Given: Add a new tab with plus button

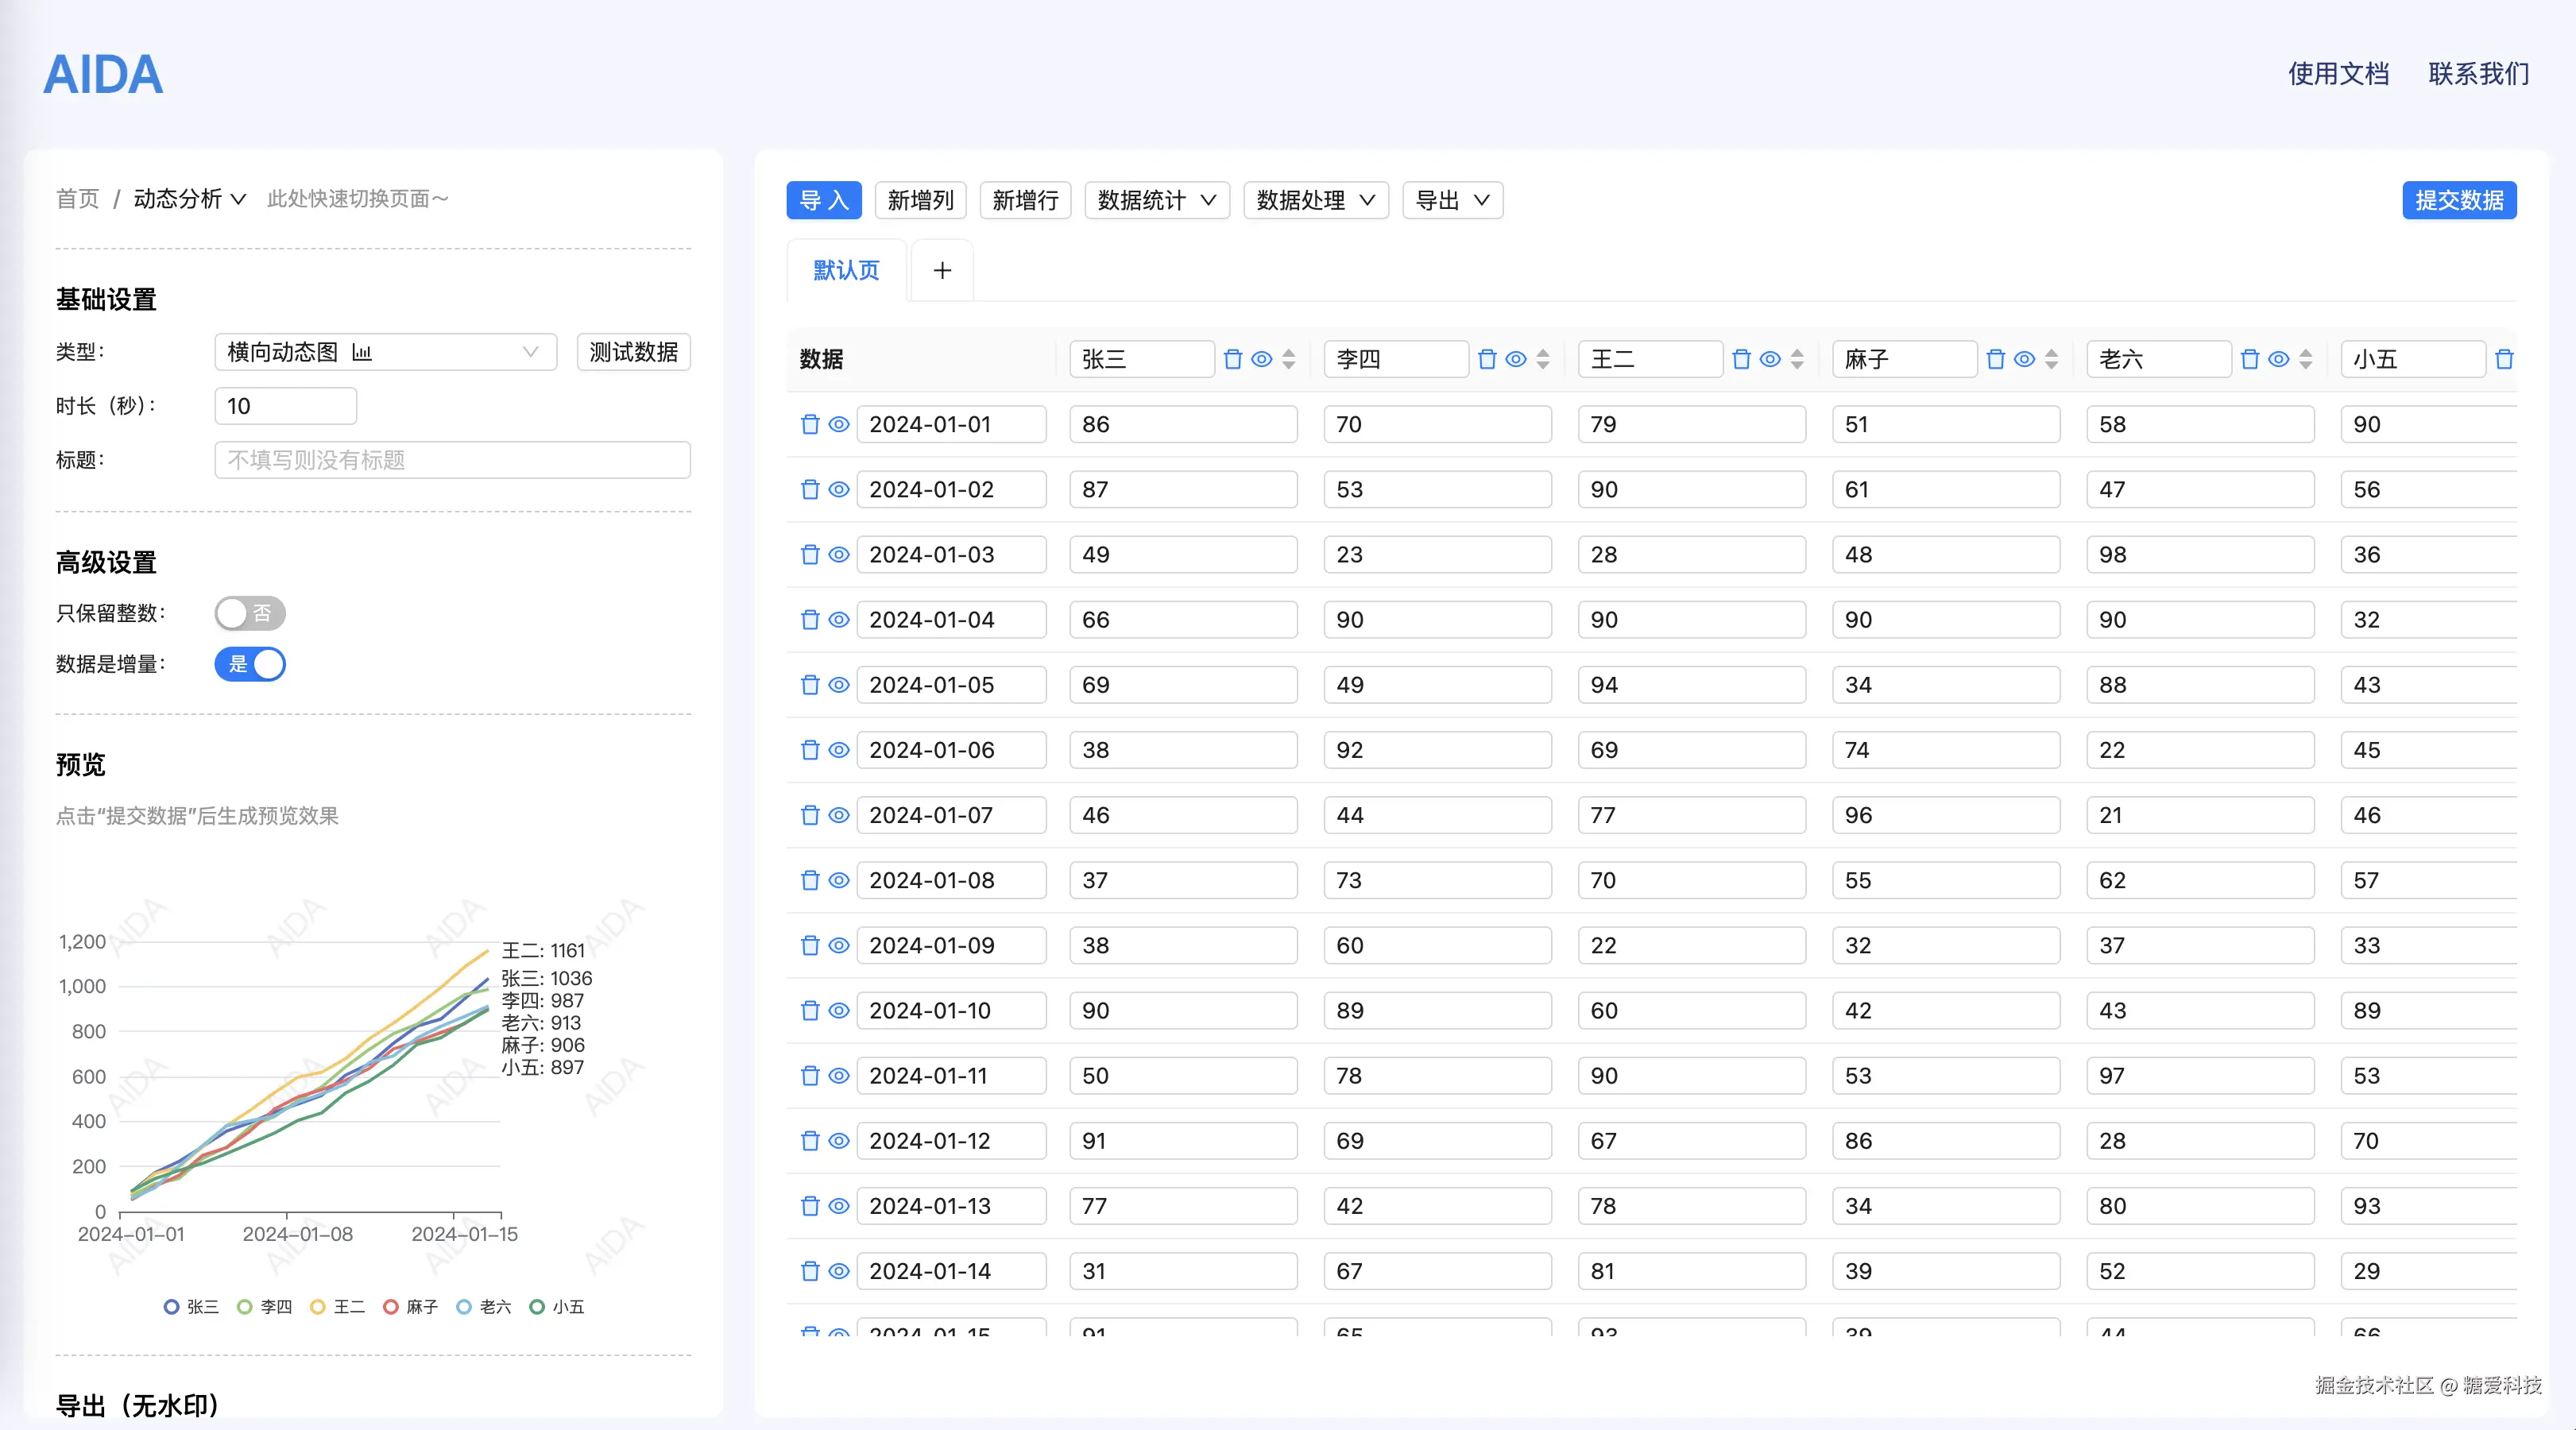Looking at the screenshot, I should (942, 270).
